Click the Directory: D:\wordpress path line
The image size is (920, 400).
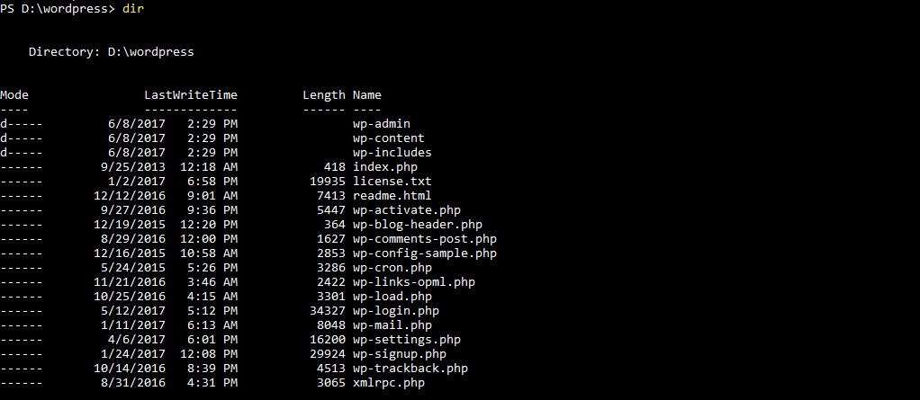point(112,51)
